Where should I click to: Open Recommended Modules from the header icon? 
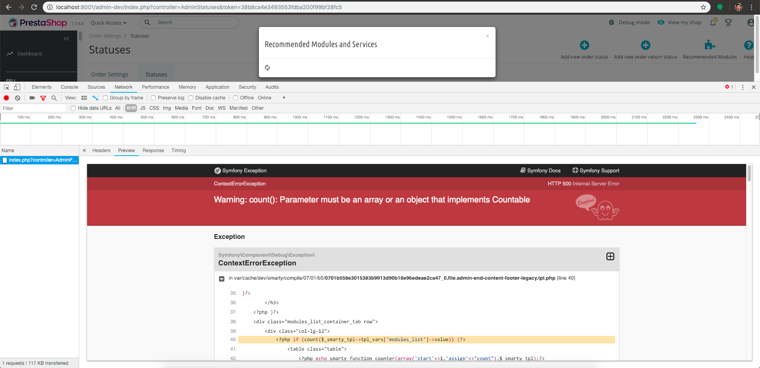click(710, 45)
